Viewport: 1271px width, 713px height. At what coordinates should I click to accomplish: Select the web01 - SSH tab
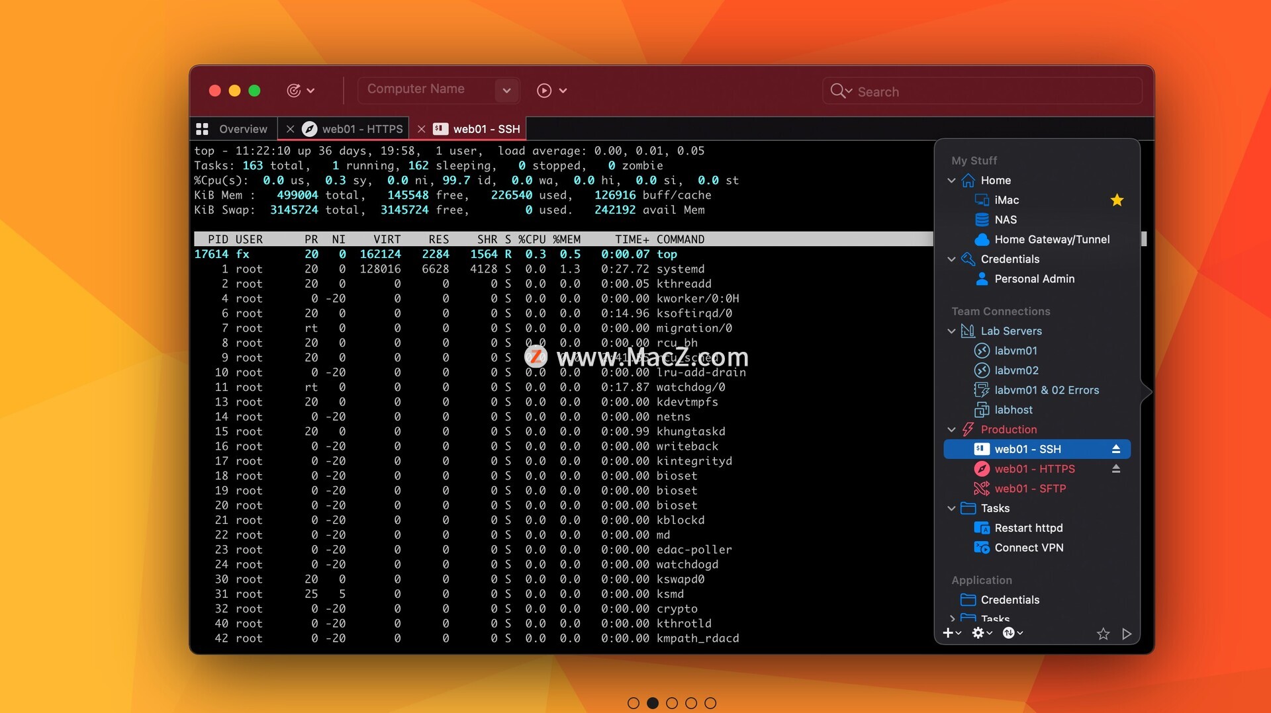pyautogui.click(x=468, y=129)
